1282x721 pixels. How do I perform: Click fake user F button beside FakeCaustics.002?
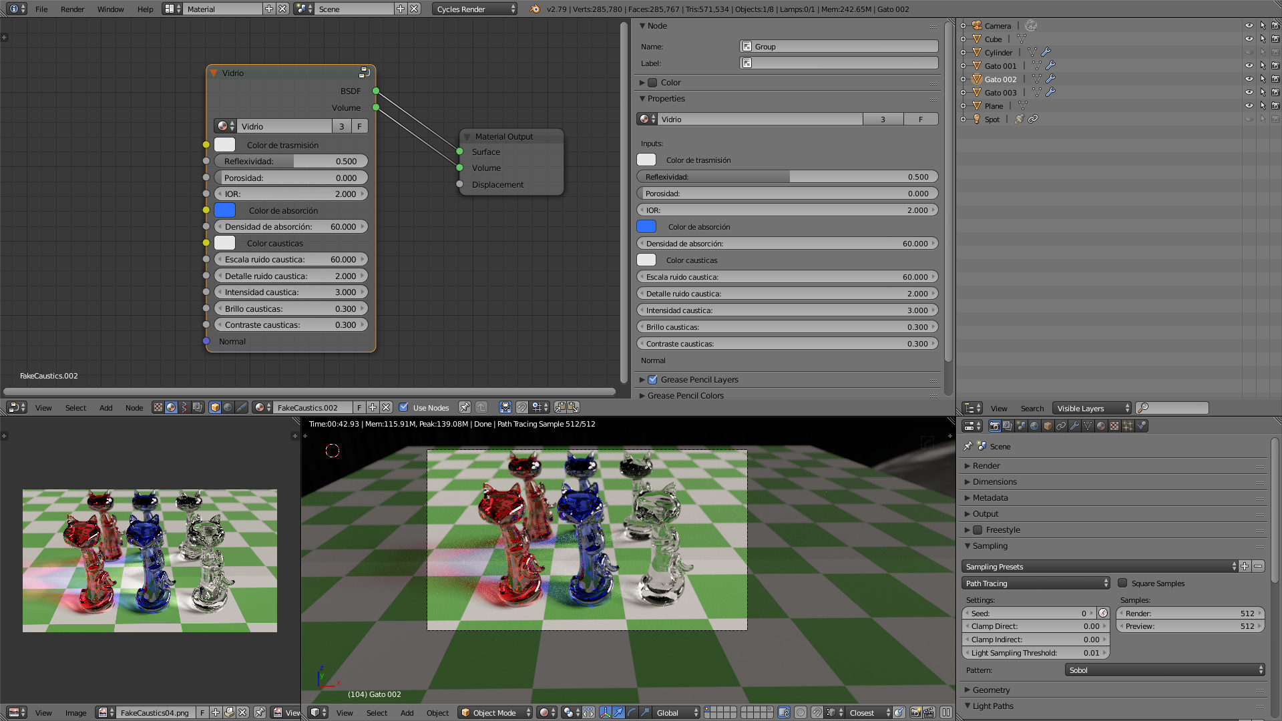359,407
